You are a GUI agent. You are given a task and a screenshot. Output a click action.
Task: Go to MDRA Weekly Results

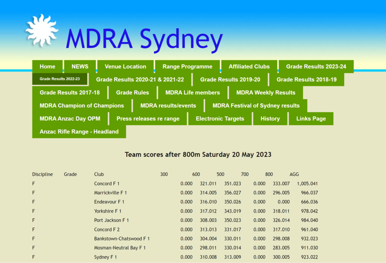pos(266,93)
